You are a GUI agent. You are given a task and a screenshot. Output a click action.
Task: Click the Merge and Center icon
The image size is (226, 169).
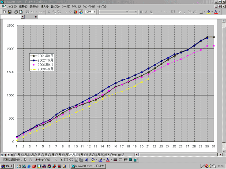[173, 12]
